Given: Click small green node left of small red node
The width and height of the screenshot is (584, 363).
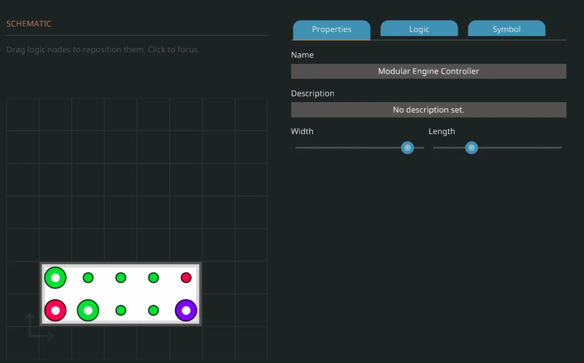Looking at the screenshot, I should coord(153,278).
